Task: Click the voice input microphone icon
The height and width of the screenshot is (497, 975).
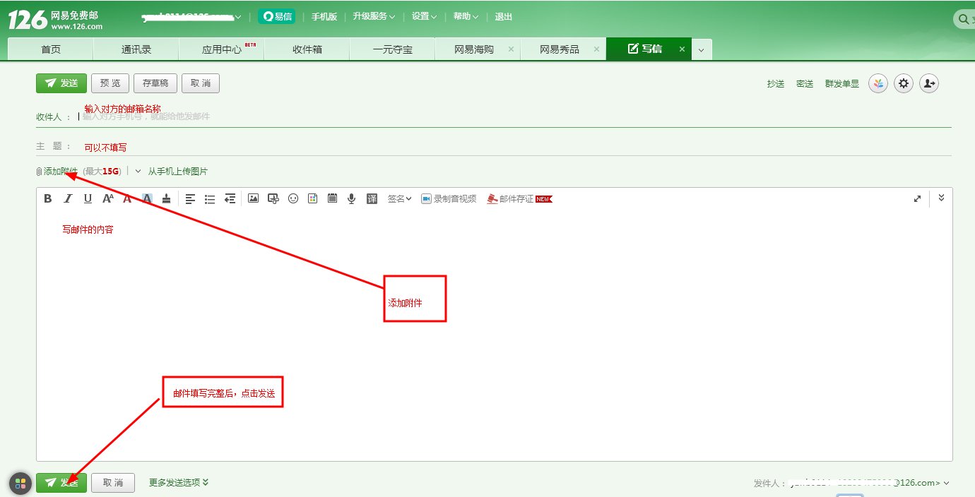Action: point(351,198)
